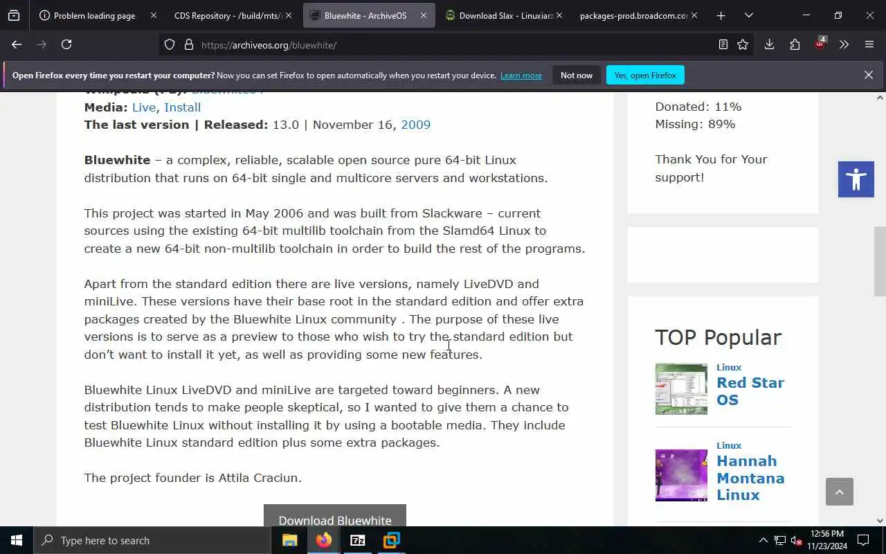The height and width of the screenshot is (554, 886).
Task: Close the Bluewhite - ArchiveOS tab
Action: click(x=424, y=15)
